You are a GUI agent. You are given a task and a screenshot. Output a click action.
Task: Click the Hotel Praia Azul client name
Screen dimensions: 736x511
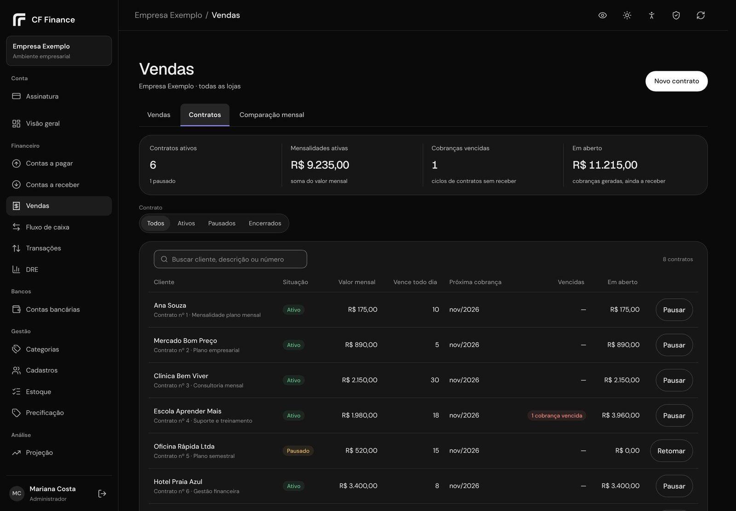tap(178, 482)
